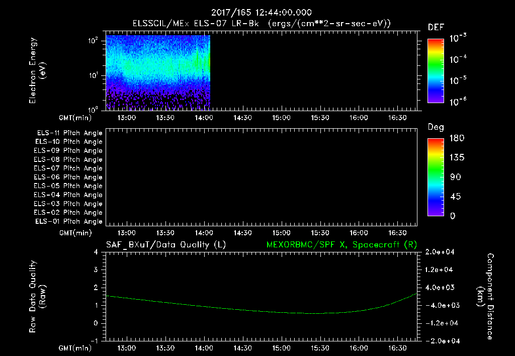The height and width of the screenshot is (356, 515).
Task: Click the ELS-01 Pitch Angle row label
Action: [69, 221]
